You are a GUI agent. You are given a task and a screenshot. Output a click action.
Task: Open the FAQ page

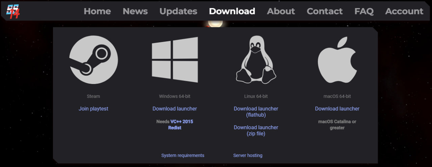(x=364, y=11)
